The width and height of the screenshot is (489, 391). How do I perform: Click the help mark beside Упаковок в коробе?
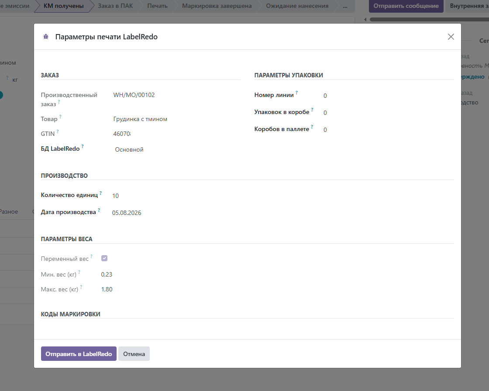312,109
